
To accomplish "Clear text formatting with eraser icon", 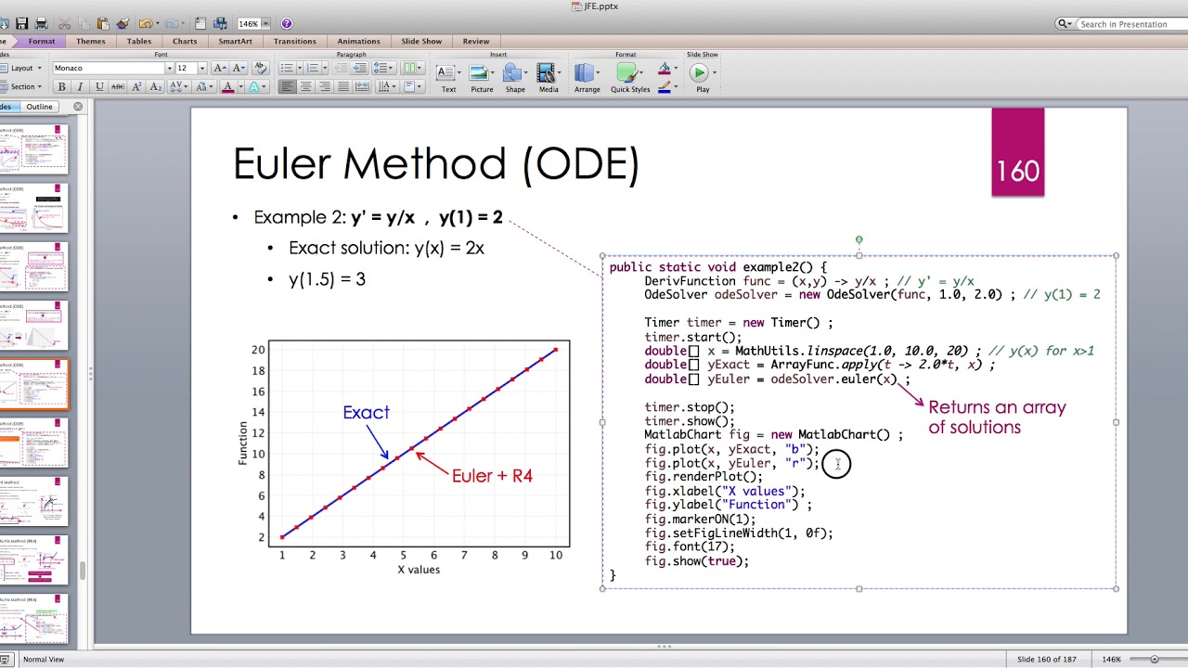I will (260, 68).
